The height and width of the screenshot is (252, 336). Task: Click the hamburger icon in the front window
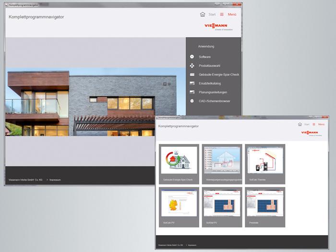click(x=314, y=124)
